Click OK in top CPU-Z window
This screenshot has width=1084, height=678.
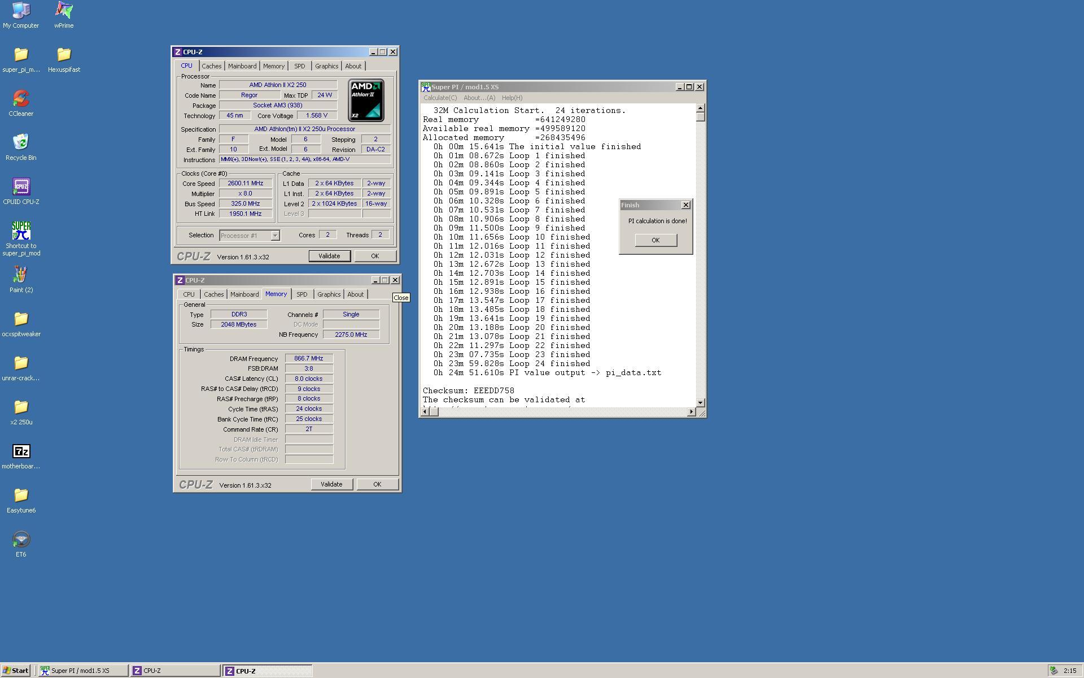point(375,256)
